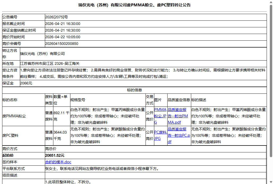Click the 规格型号 column header

[78, 100]
